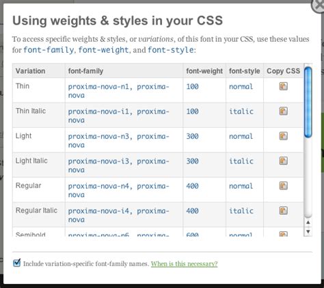Click the 'proxima-nova-n1, proxima-nova' font-family value

click(x=118, y=91)
